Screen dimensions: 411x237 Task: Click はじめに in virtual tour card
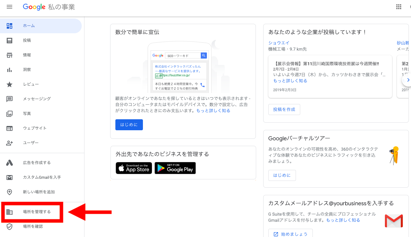pos(282,175)
